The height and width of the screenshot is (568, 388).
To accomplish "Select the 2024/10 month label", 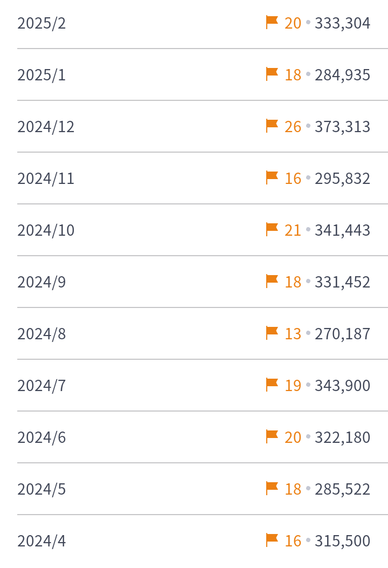I will 46,231.
